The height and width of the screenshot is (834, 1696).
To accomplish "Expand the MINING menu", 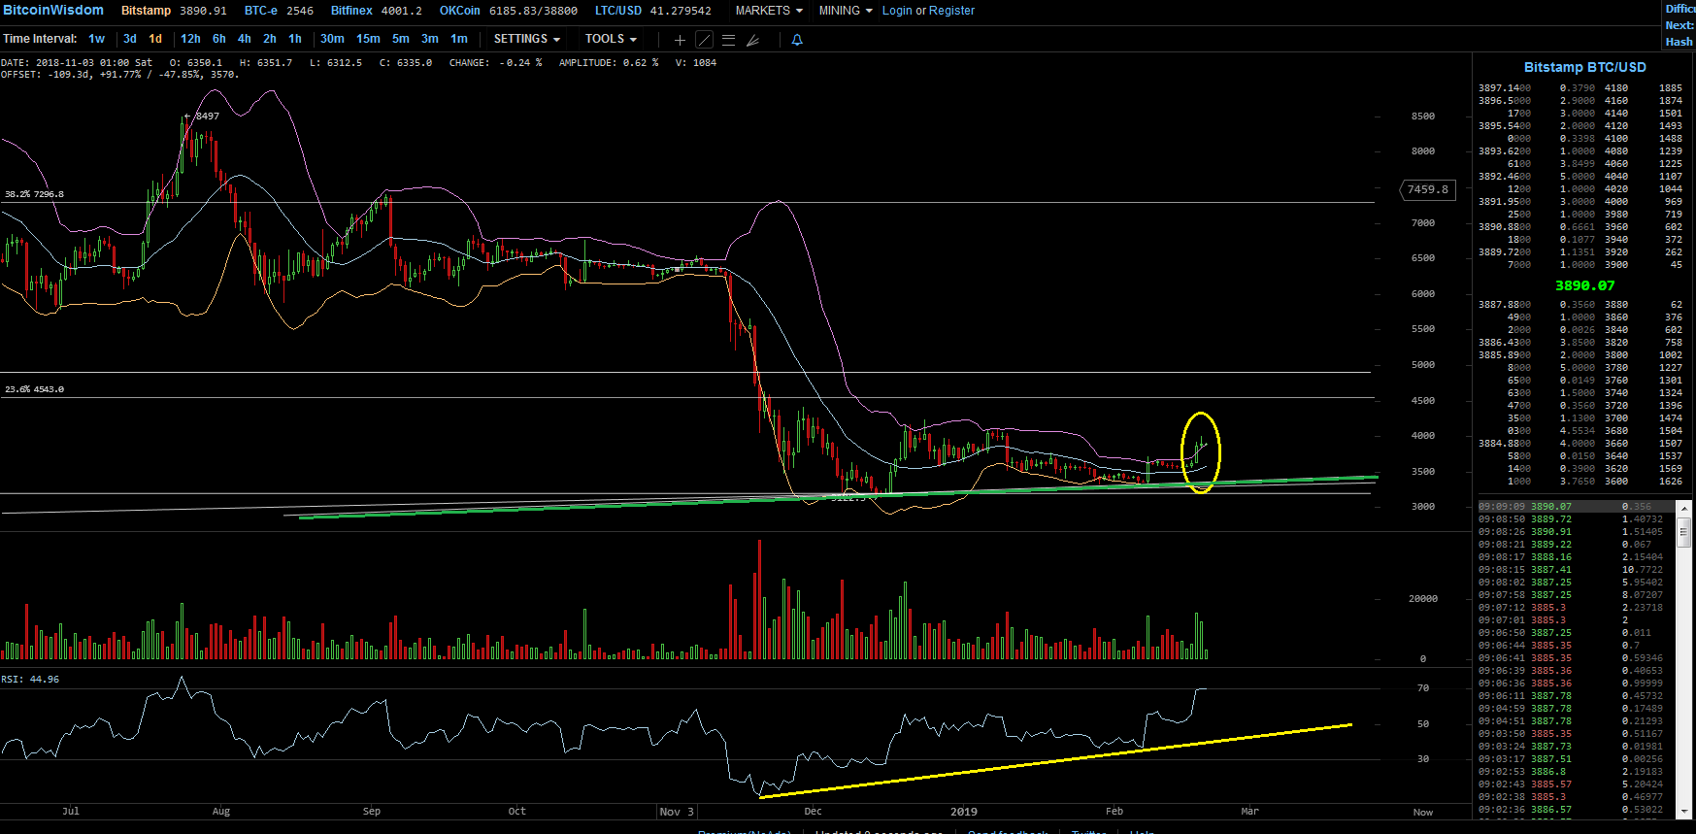I will (x=846, y=11).
